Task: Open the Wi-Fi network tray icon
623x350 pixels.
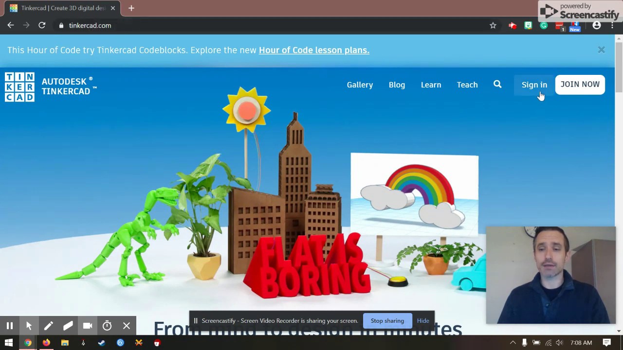Action: (x=549, y=343)
